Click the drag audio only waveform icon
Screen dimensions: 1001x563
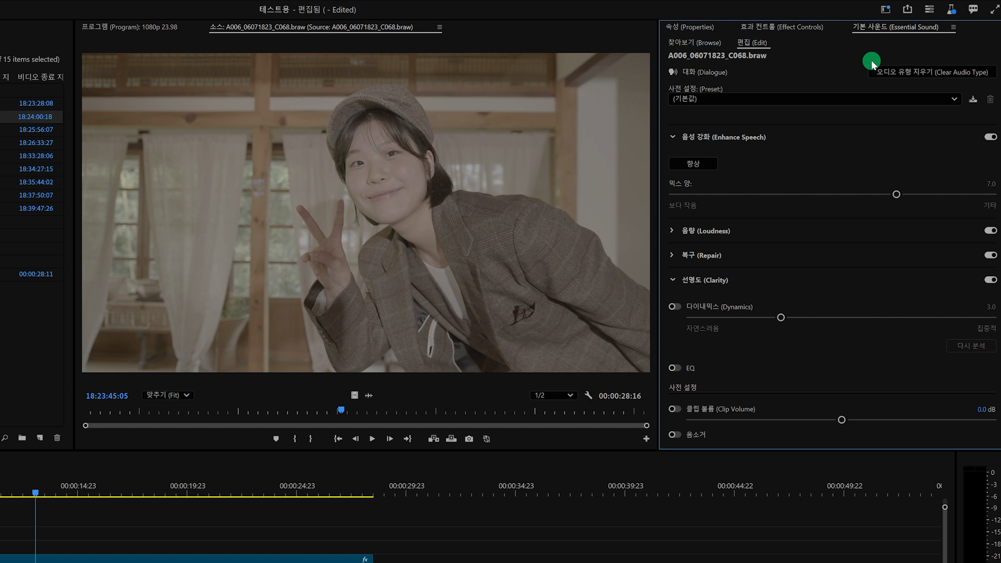coord(369,395)
